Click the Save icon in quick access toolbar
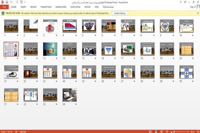This screenshot has height=133, width=200. pos(7,2)
